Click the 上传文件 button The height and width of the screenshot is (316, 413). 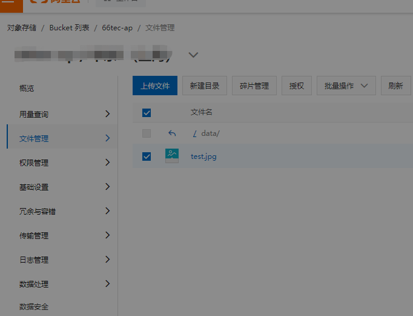[155, 86]
